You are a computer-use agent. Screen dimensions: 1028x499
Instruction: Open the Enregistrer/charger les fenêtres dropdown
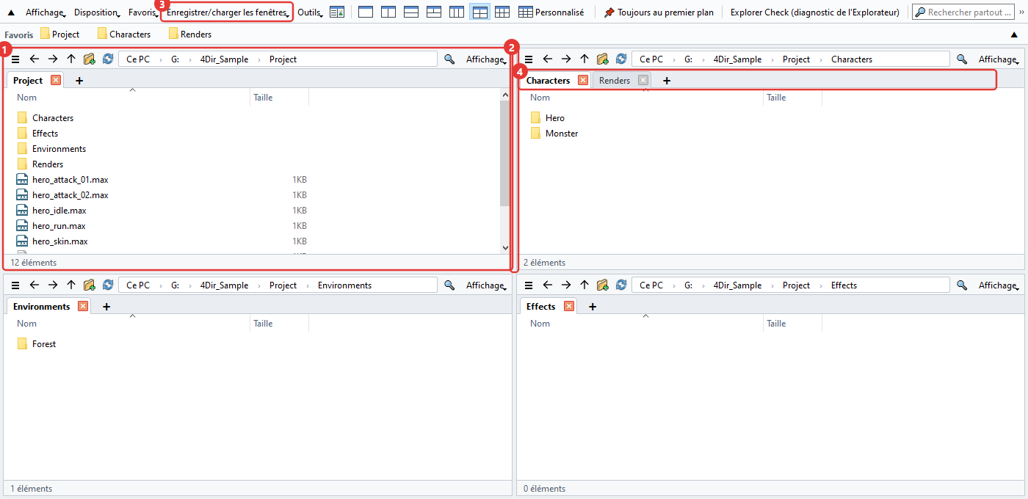tap(228, 12)
